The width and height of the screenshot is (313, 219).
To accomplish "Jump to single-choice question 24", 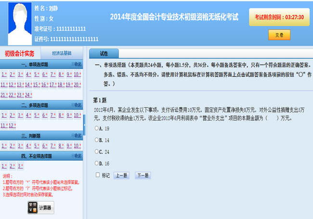I will 28,95.
